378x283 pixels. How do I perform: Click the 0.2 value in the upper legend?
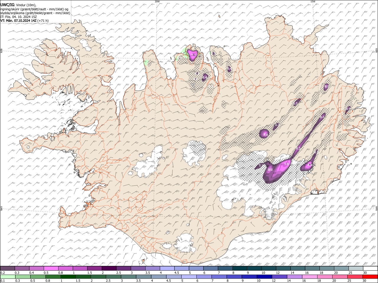(x=2, y=273)
